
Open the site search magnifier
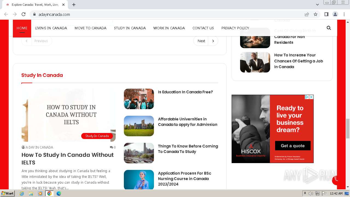point(329,28)
